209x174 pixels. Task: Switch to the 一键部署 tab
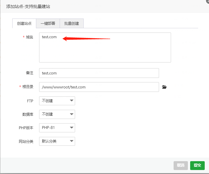pyautogui.click(x=48, y=23)
